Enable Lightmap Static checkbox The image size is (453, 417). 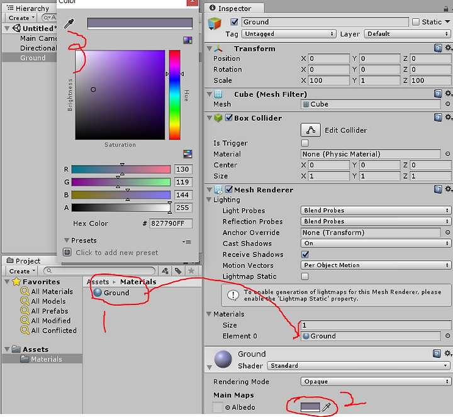point(305,276)
